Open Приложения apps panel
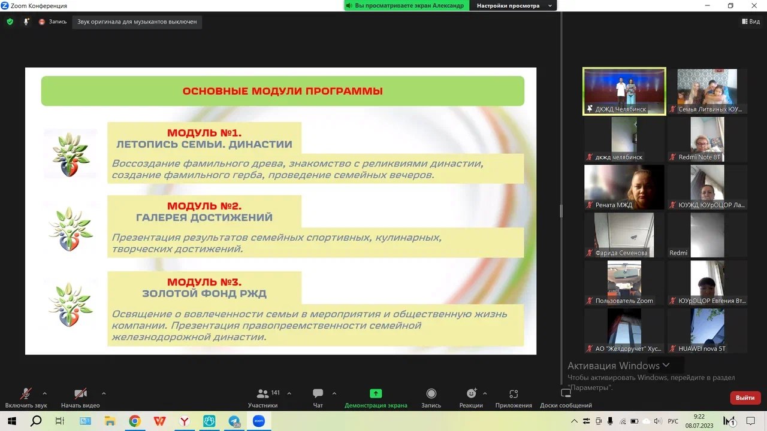The height and width of the screenshot is (431, 767). tap(514, 398)
